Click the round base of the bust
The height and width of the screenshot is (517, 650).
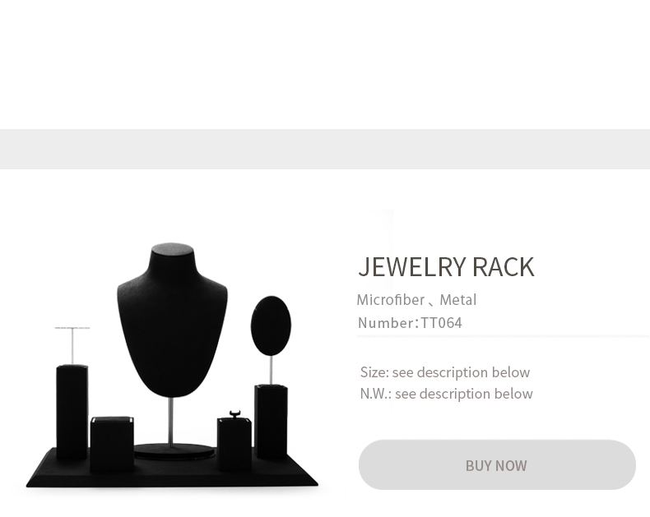click(x=173, y=450)
